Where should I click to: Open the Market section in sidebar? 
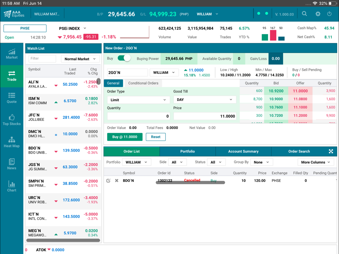(12, 54)
